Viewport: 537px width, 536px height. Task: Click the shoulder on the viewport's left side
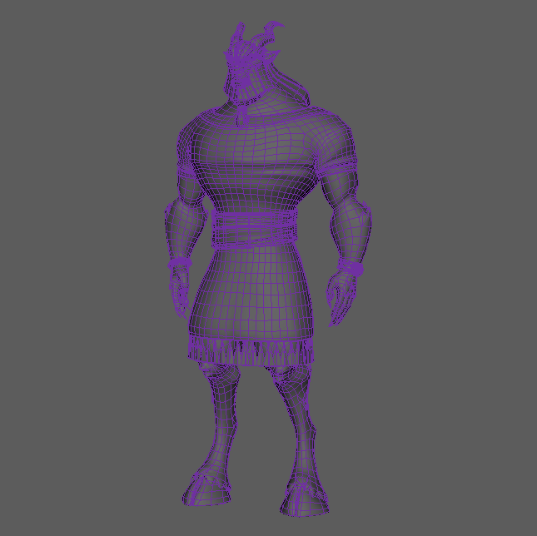193,137
